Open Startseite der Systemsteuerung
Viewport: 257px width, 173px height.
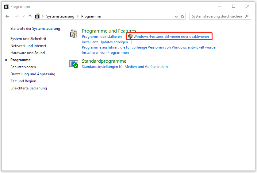pyautogui.click(x=35, y=29)
